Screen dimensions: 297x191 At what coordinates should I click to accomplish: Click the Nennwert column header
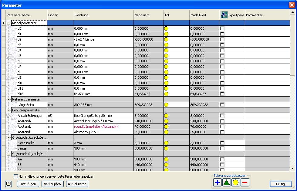149,15
